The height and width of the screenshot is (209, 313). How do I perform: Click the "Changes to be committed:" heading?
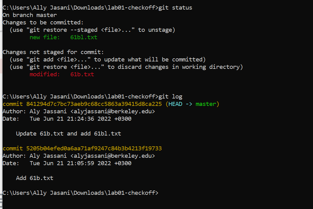pos(43,22)
